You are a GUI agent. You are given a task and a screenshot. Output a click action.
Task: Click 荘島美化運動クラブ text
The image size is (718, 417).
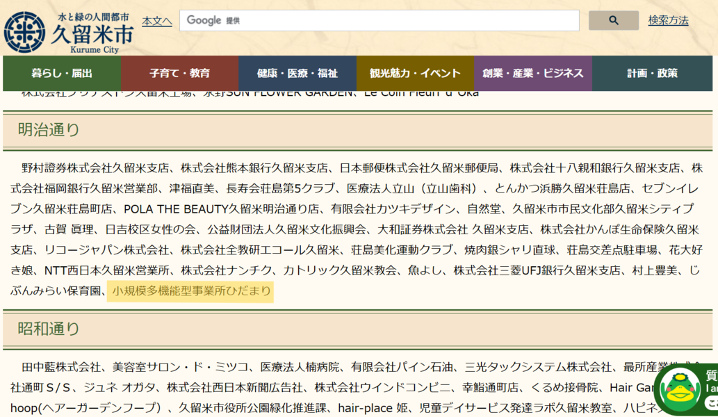click(x=402, y=250)
